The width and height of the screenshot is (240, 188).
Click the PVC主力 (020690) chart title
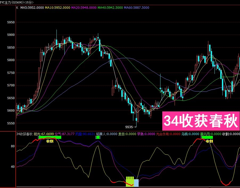pos(16,2)
